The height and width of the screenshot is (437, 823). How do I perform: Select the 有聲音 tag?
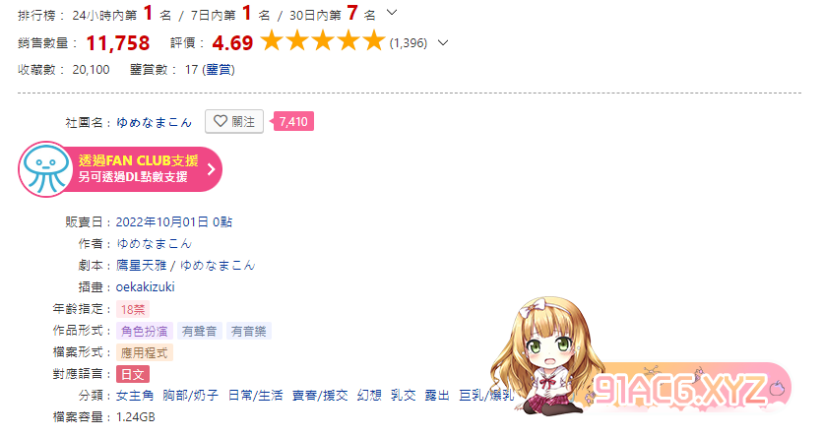[x=200, y=331]
